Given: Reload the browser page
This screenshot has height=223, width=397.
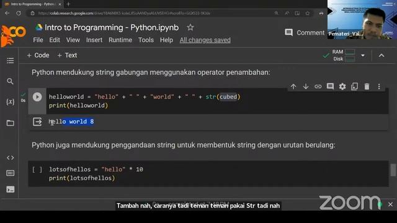Looking at the screenshot, I should pos(19,13).
